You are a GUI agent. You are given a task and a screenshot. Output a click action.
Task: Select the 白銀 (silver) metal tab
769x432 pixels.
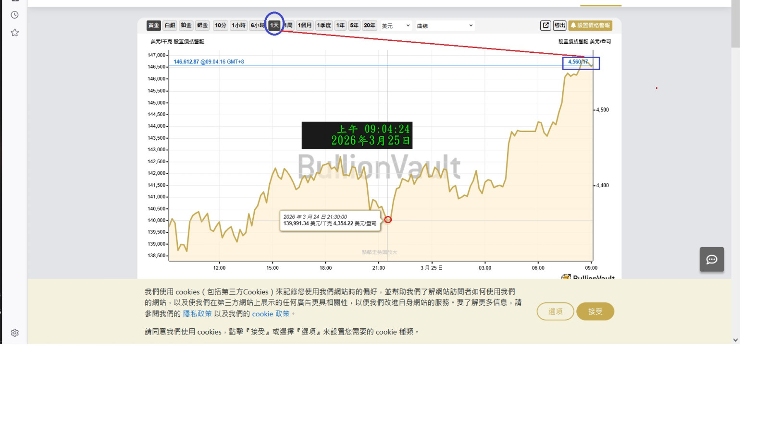tap(170, 25)
